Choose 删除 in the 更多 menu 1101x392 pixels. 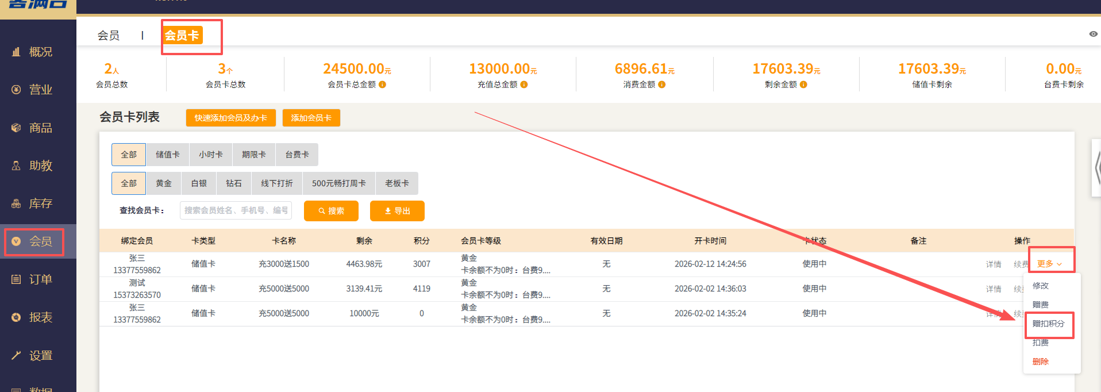point(1040,362)
